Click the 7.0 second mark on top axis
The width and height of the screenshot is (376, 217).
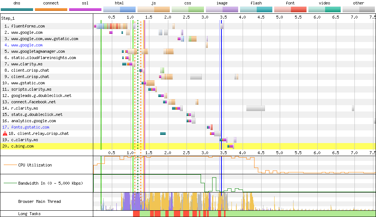point(354,17)
